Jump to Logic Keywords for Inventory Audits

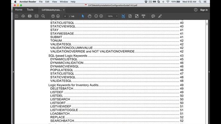74,85
